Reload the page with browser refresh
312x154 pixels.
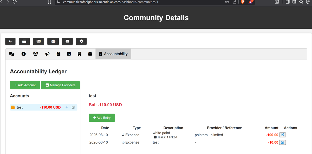coord(15,2)
